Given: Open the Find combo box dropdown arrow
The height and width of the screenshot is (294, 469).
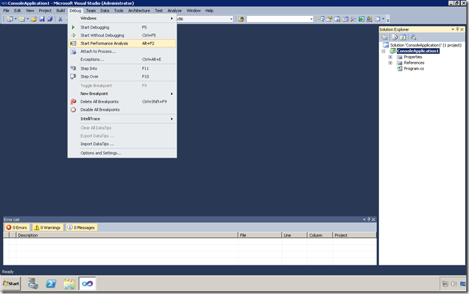Looking at the screenshot, I should tap(311, 19).
